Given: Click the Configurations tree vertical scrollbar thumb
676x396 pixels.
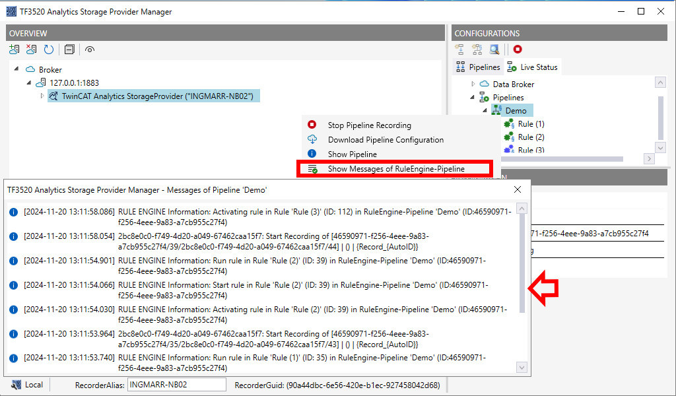Looking at the screenshot, I should coord(660,118).
